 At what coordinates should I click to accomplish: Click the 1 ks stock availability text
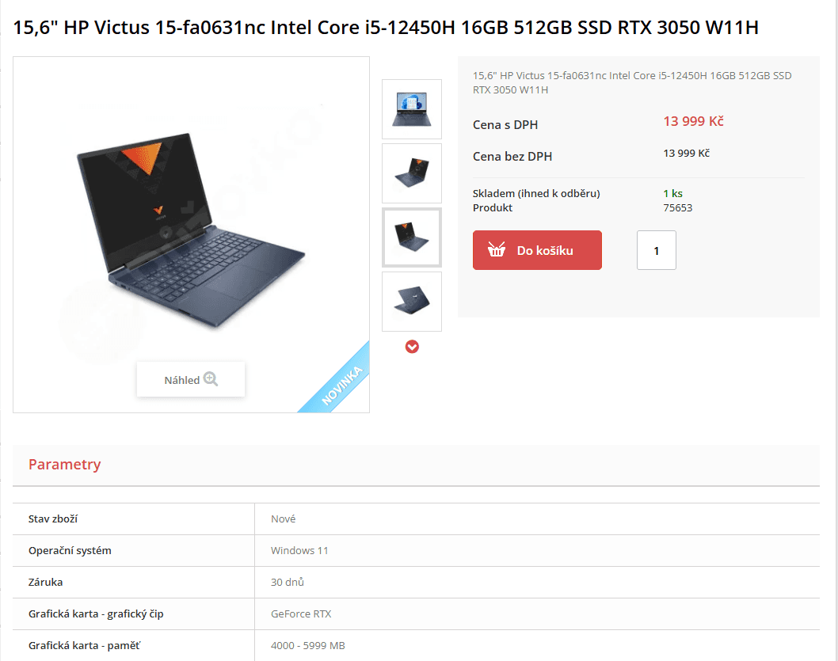pyautogui.click(x=673, y=193)
